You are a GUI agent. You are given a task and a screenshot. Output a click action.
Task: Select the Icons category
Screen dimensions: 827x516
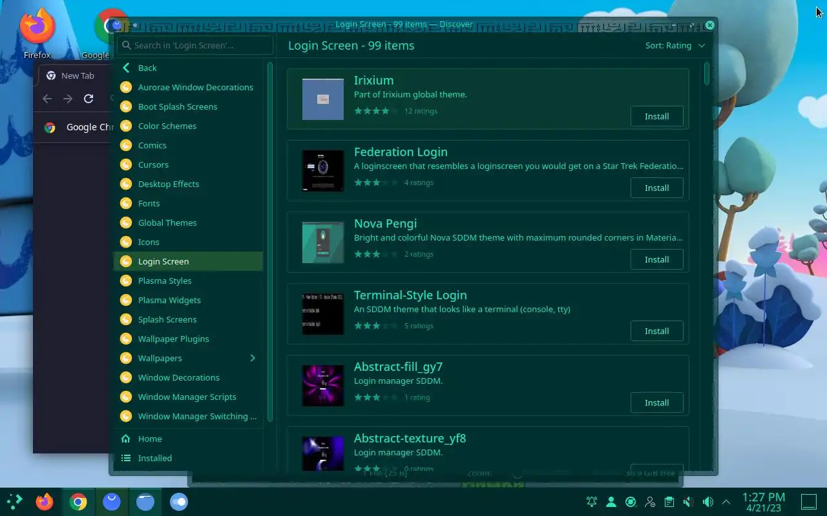pyautogui.click(x=188, y=242)
